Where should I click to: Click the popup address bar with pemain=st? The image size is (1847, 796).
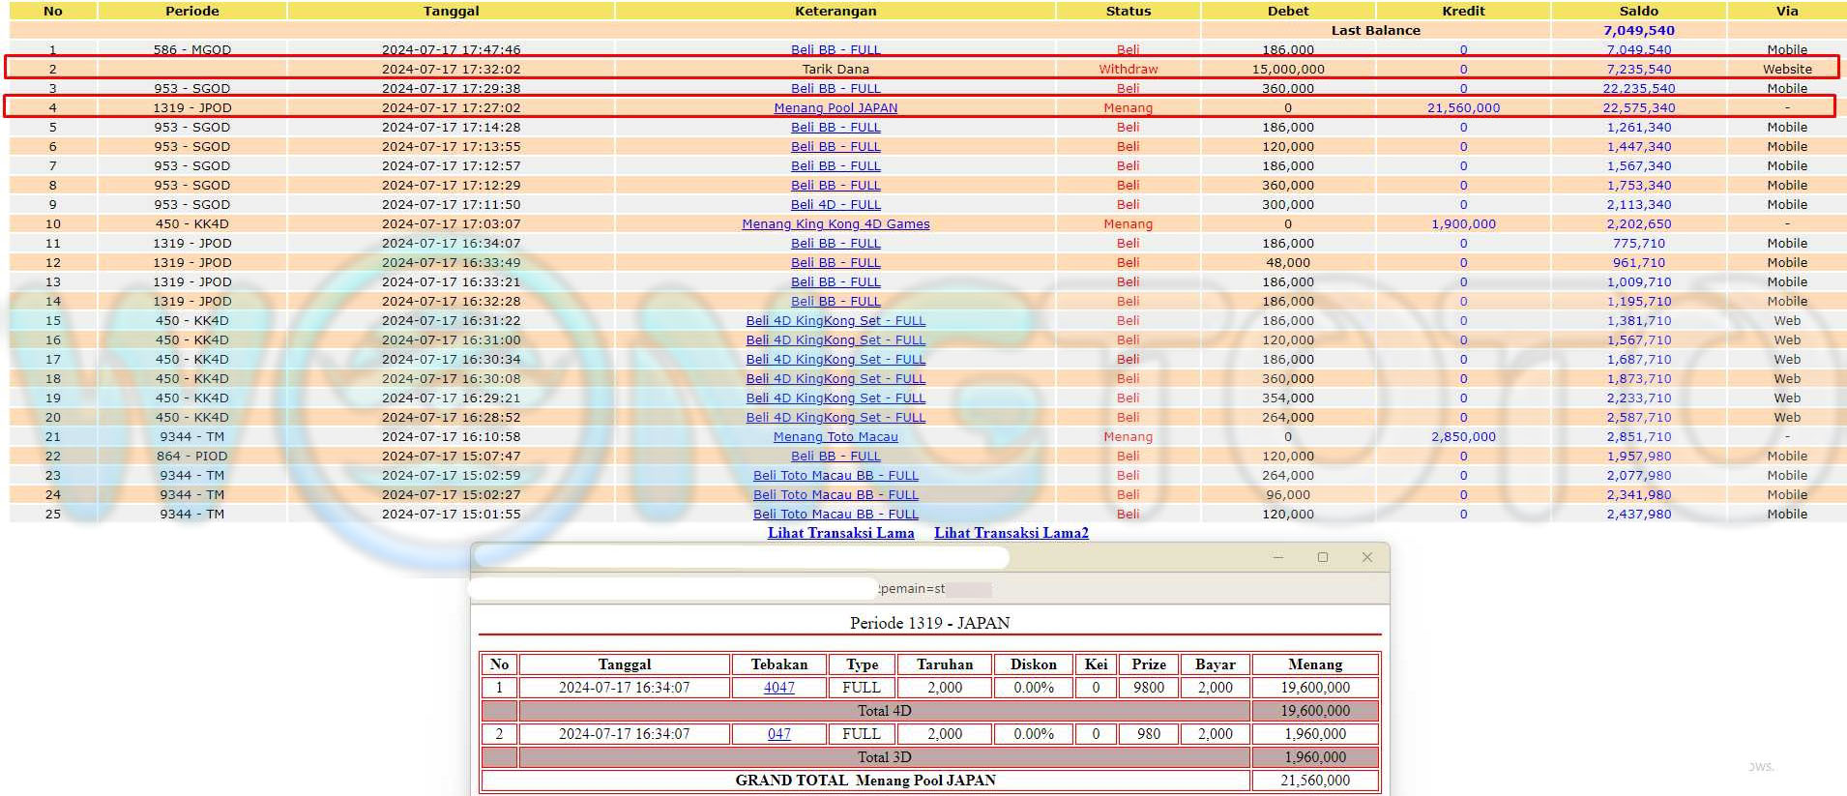(735, 589)
